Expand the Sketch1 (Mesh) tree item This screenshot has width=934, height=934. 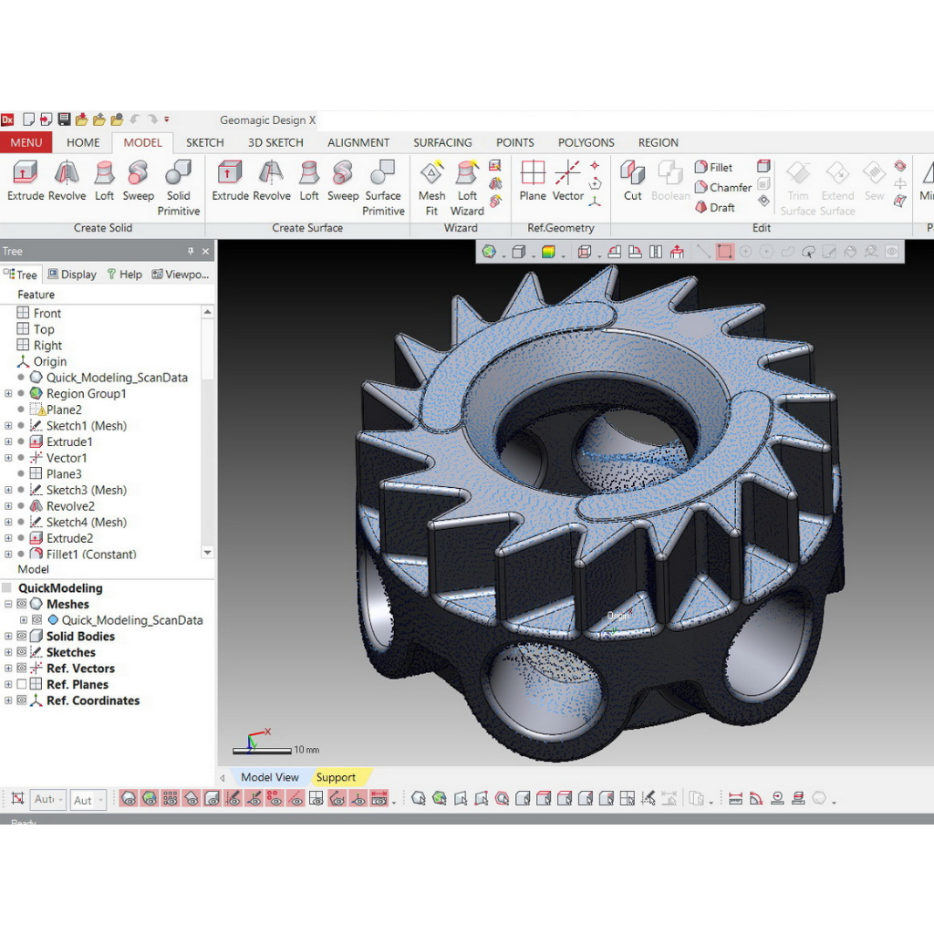(x=8, y=426)
